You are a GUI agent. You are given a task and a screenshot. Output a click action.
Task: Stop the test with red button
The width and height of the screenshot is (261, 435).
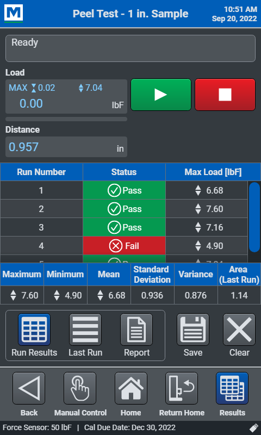[225, 95]
